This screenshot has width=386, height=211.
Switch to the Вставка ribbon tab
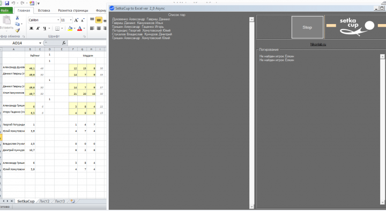pos(44,10)
